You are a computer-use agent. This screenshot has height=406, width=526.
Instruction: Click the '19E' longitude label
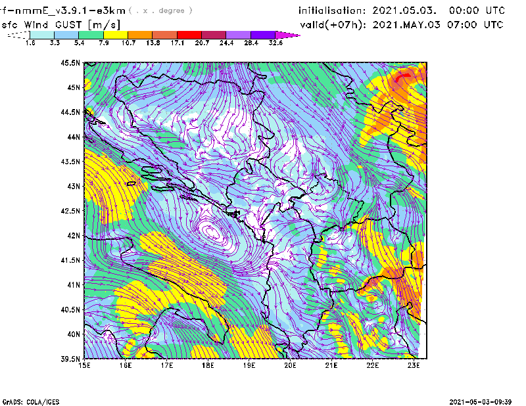click(249, 365)
